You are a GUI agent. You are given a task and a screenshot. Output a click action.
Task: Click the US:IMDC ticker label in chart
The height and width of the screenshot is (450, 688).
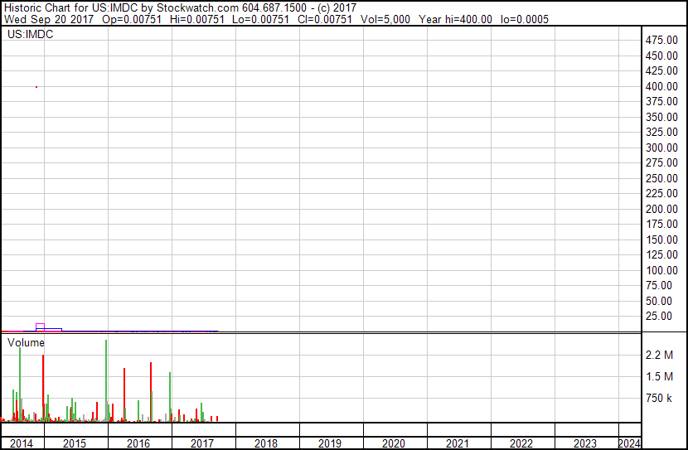30,35
